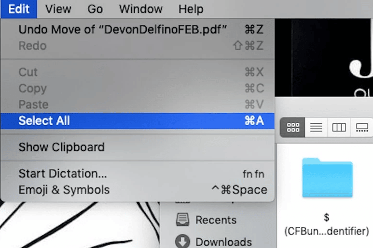Image resolution: width=373 pixels, height=248 pixels.
Task: Open the blue CFBundleIdentifier folder
Action: 328,177
